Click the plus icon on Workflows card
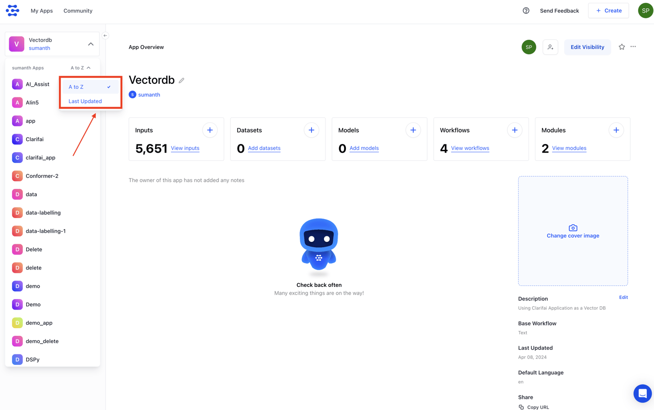Image resolution: width=654 pixels, height=410 pixels. (514, 130)
